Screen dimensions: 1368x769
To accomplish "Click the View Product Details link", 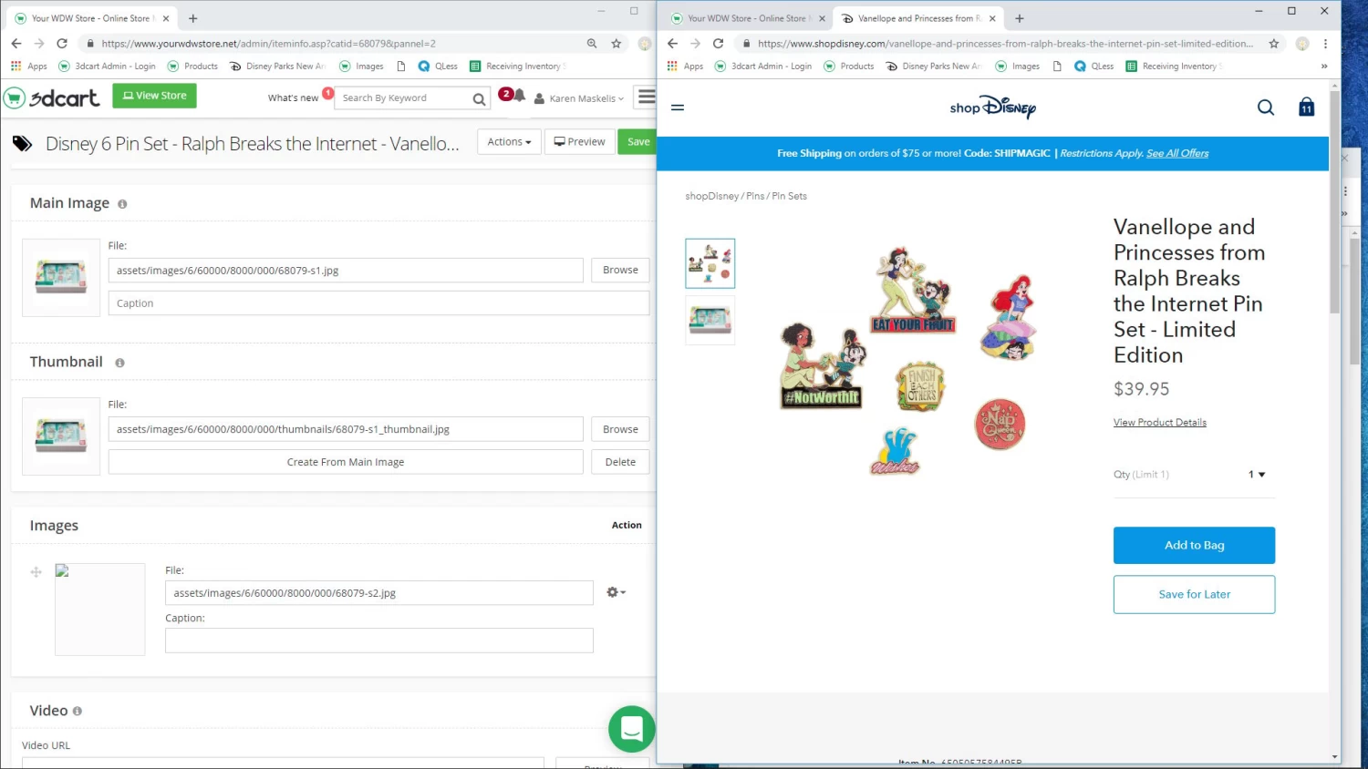I will (x=1159, y=423).
